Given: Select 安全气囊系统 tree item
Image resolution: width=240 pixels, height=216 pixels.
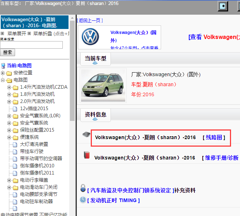Looking at the screenshot, I should pyautogui.click(x=34, y=123).
